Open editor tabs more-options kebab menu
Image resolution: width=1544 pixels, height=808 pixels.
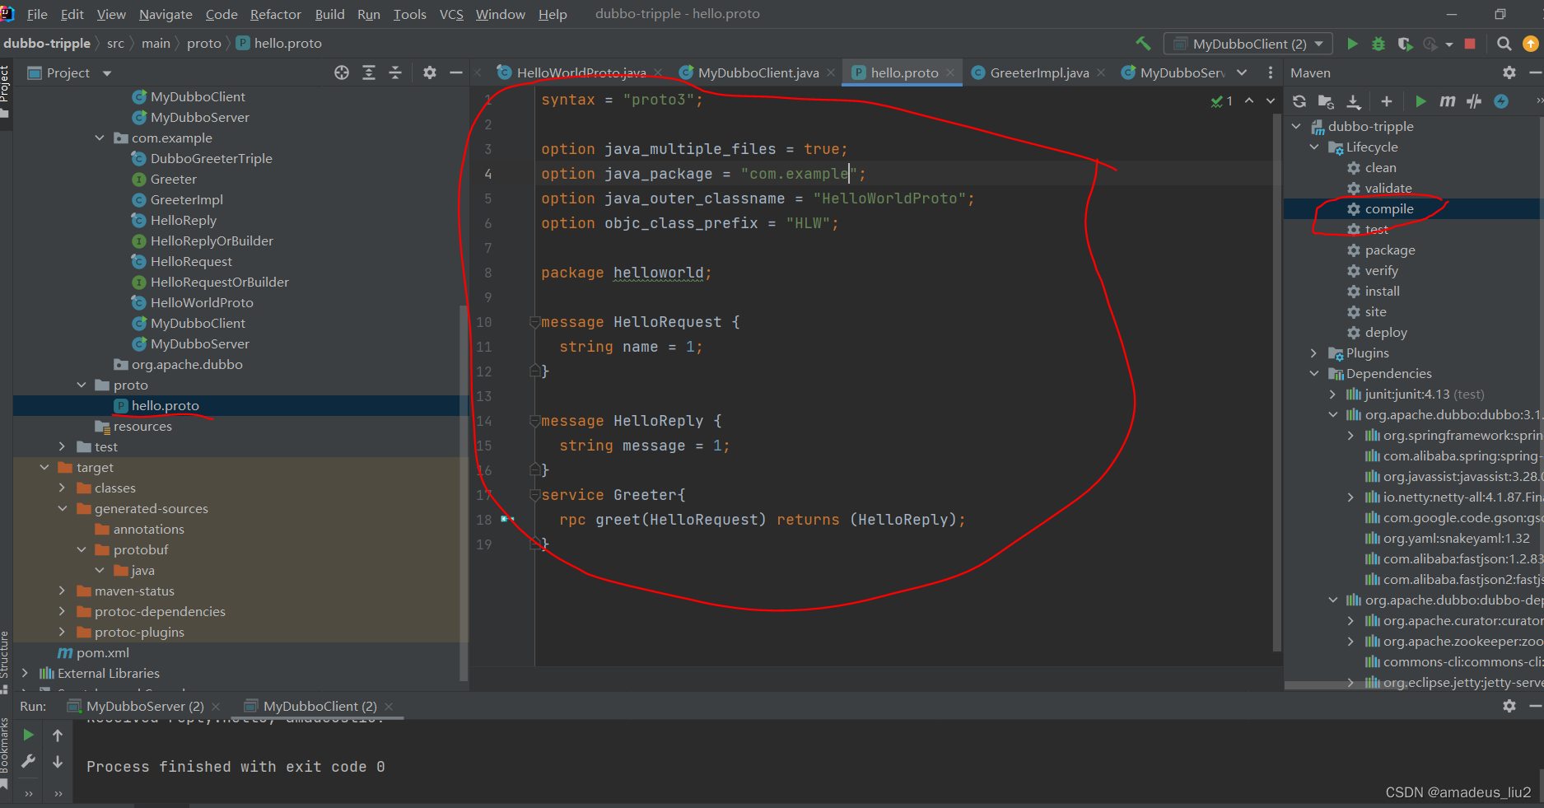click(1271, 72)
